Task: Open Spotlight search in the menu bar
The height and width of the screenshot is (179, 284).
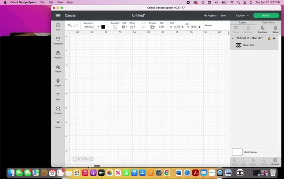Action: [239, 2]
